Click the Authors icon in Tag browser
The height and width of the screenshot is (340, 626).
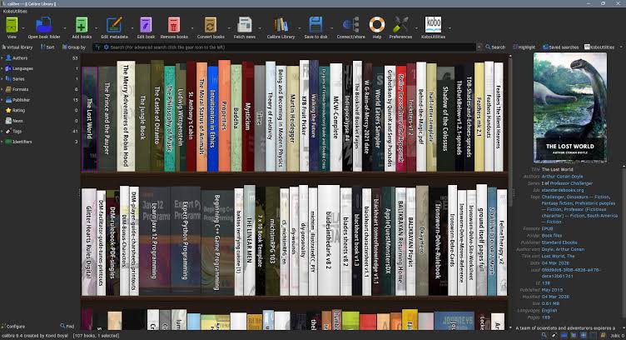coord(8,58)
